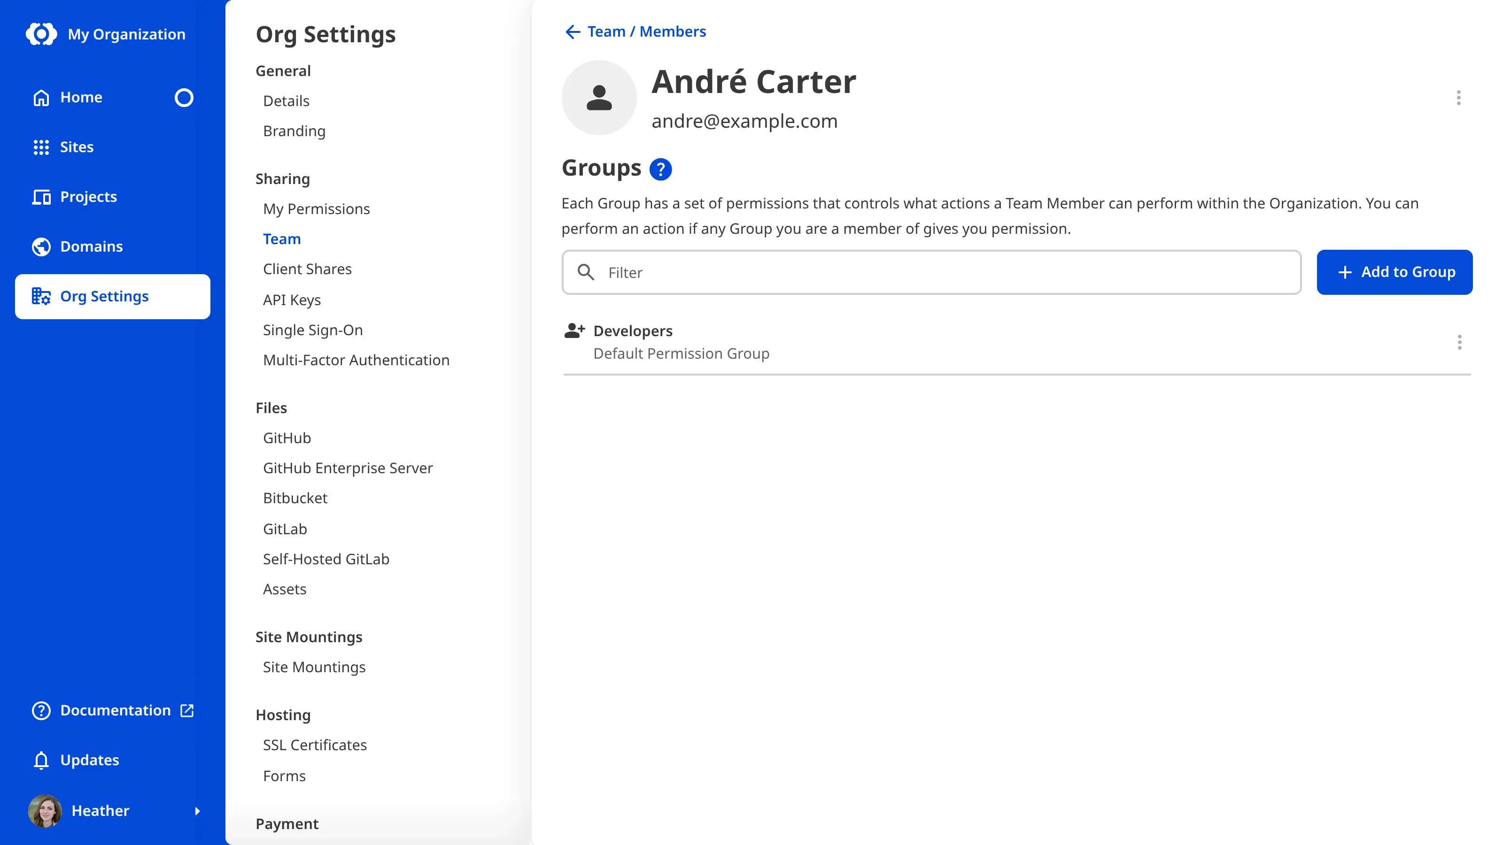Open Single Sign-On settings
This screenshot has width=1503, height=845.
[x=313, y=330]
